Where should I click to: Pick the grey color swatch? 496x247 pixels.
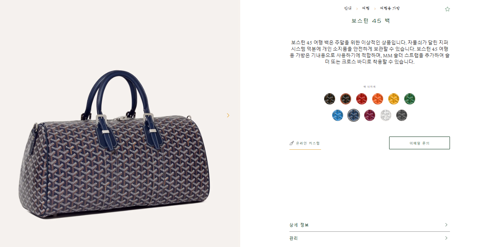point(402,115)
